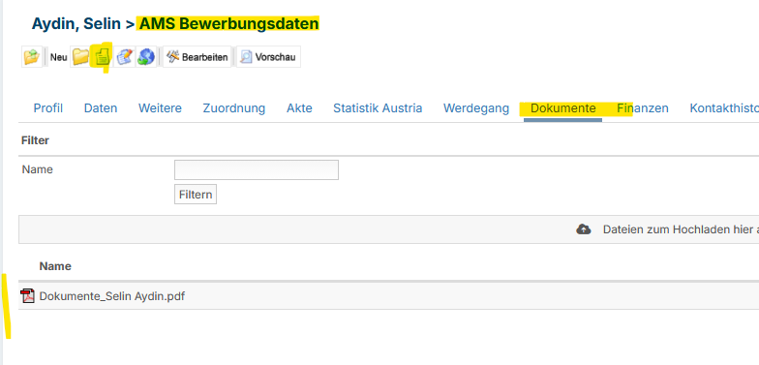Click the globe with arrow icon
Viewport: 759px width, 365px height.
[145, 56]
